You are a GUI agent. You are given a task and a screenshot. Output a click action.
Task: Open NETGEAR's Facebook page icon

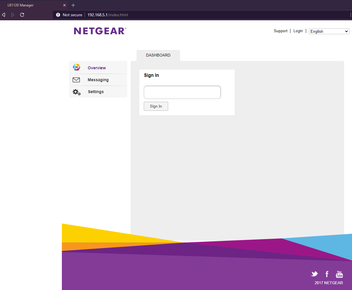click(x=327, y=274)
